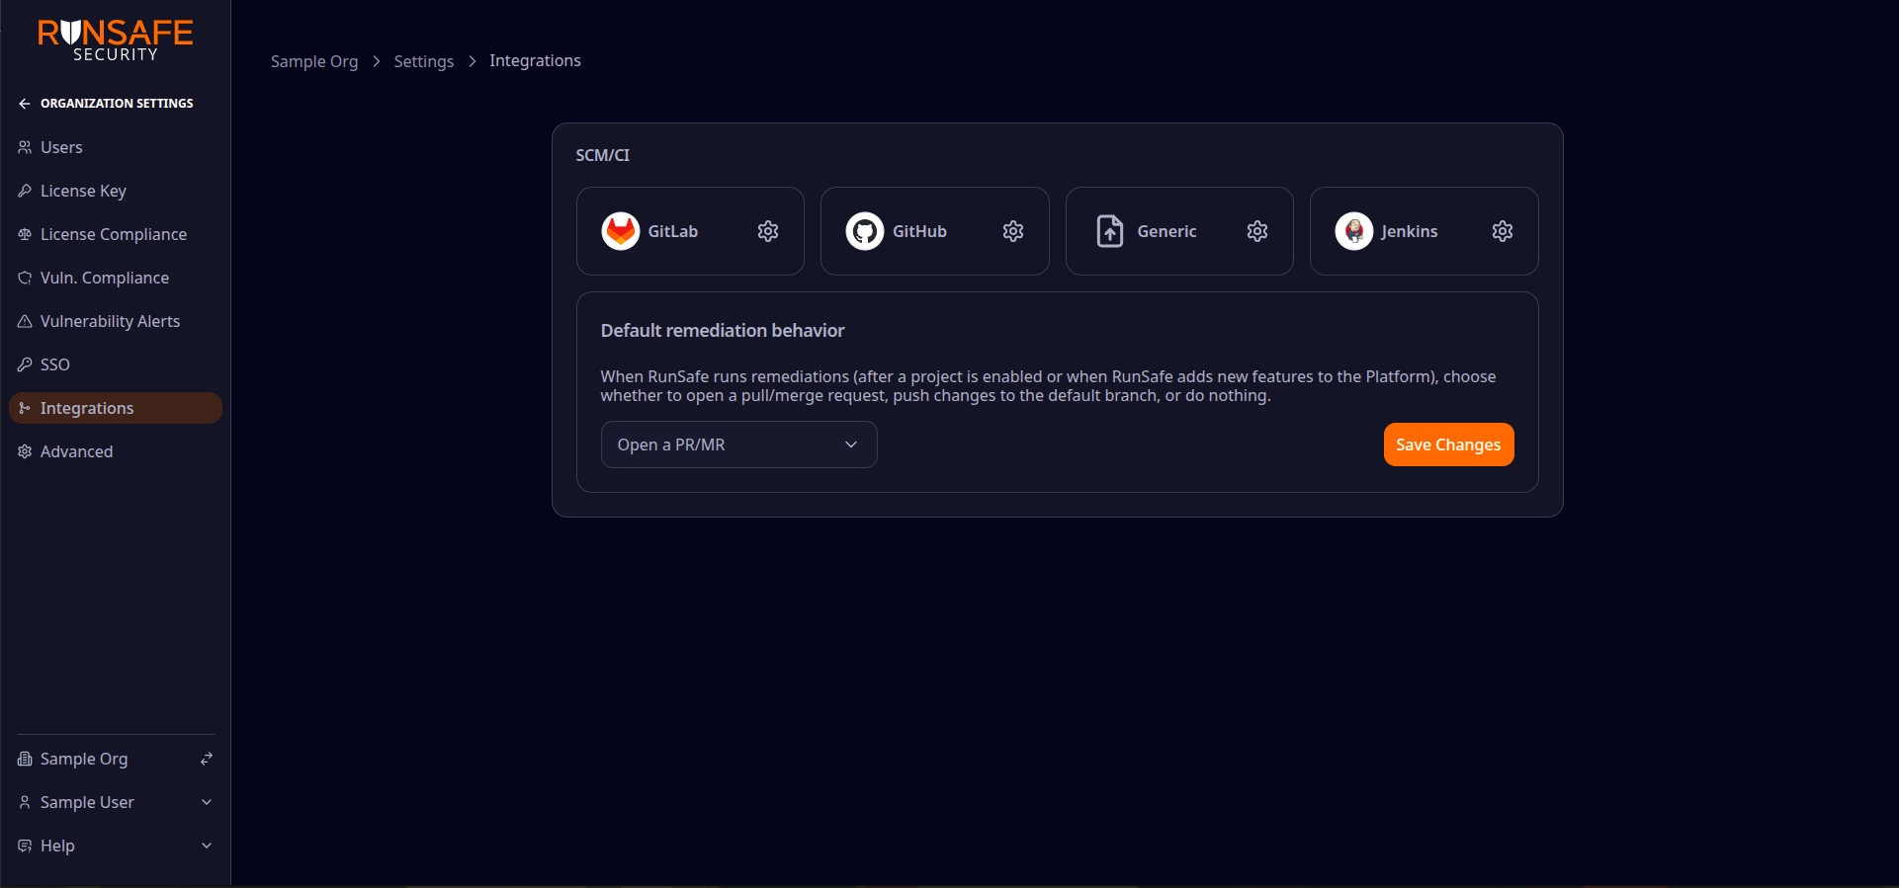Select the Jenkins integration card label
Image resolution: width=1899 pixels, height=888 pixels.
pyautogui.click(x=1410, y=231)
